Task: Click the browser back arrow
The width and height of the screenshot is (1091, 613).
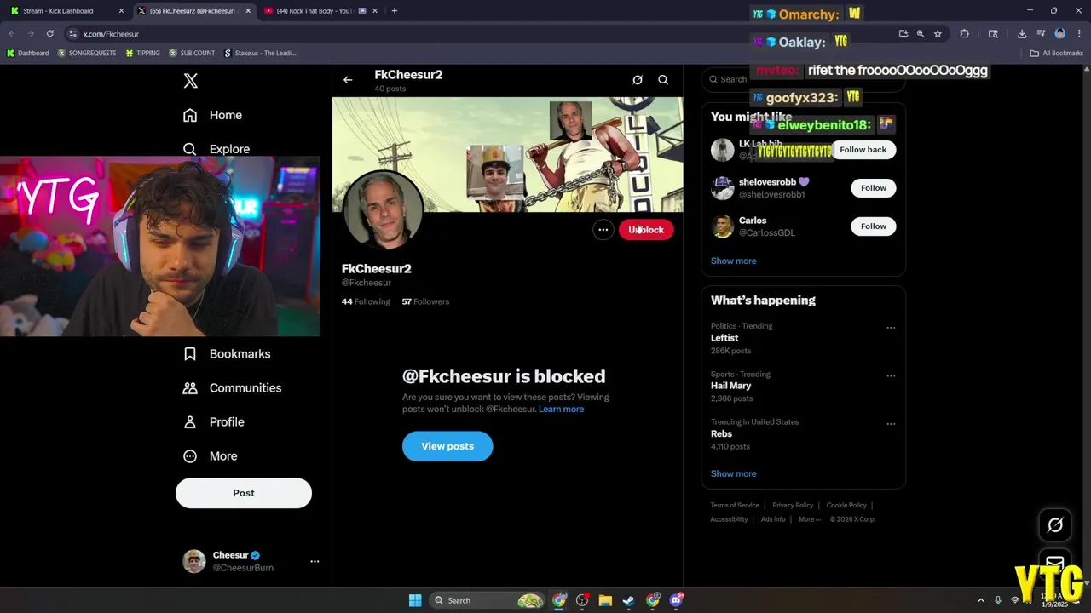Action: [x=12, y=34]
